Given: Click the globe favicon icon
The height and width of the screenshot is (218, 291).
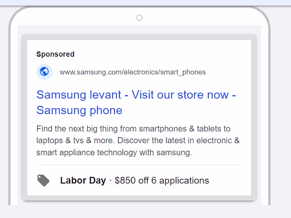Looking at the screenshot, I should click(44, 72).
